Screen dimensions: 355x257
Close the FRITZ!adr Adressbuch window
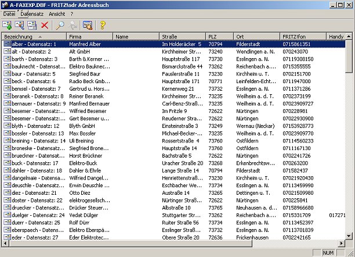click(x=349, y=5)
